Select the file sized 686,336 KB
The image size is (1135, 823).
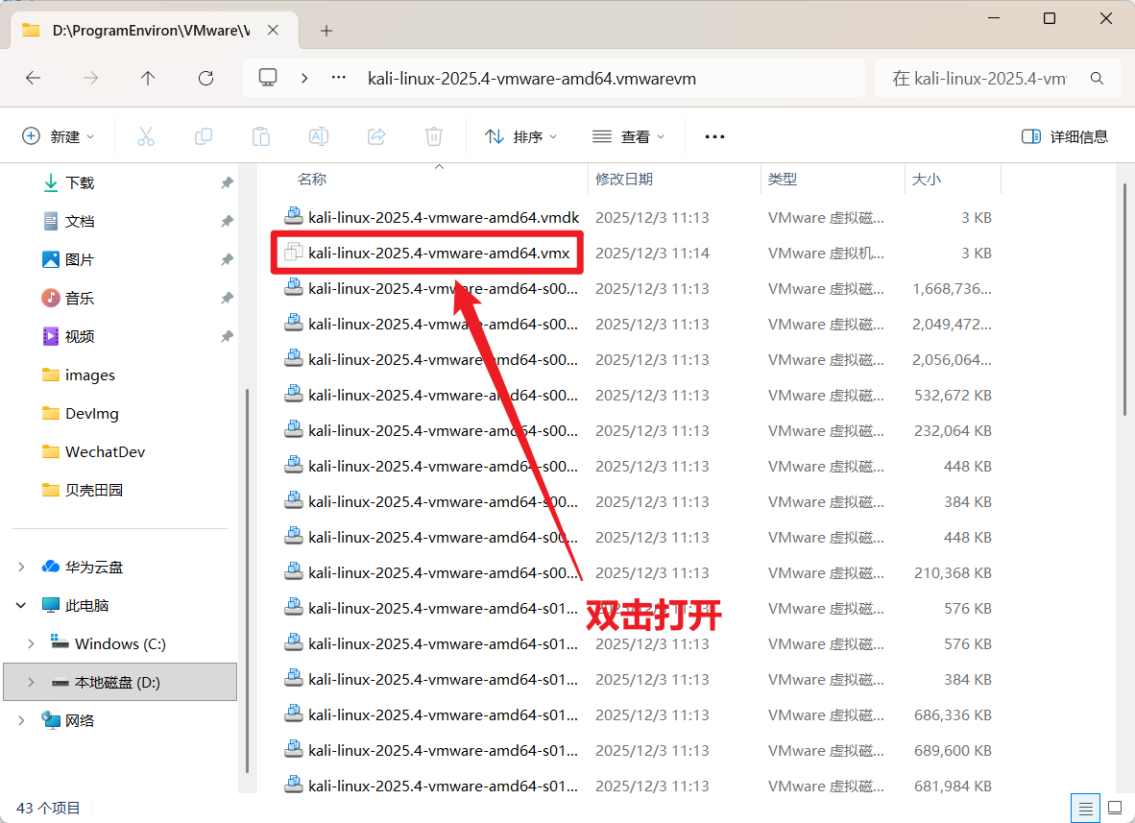pyautogui.click(x=640, y=714)
